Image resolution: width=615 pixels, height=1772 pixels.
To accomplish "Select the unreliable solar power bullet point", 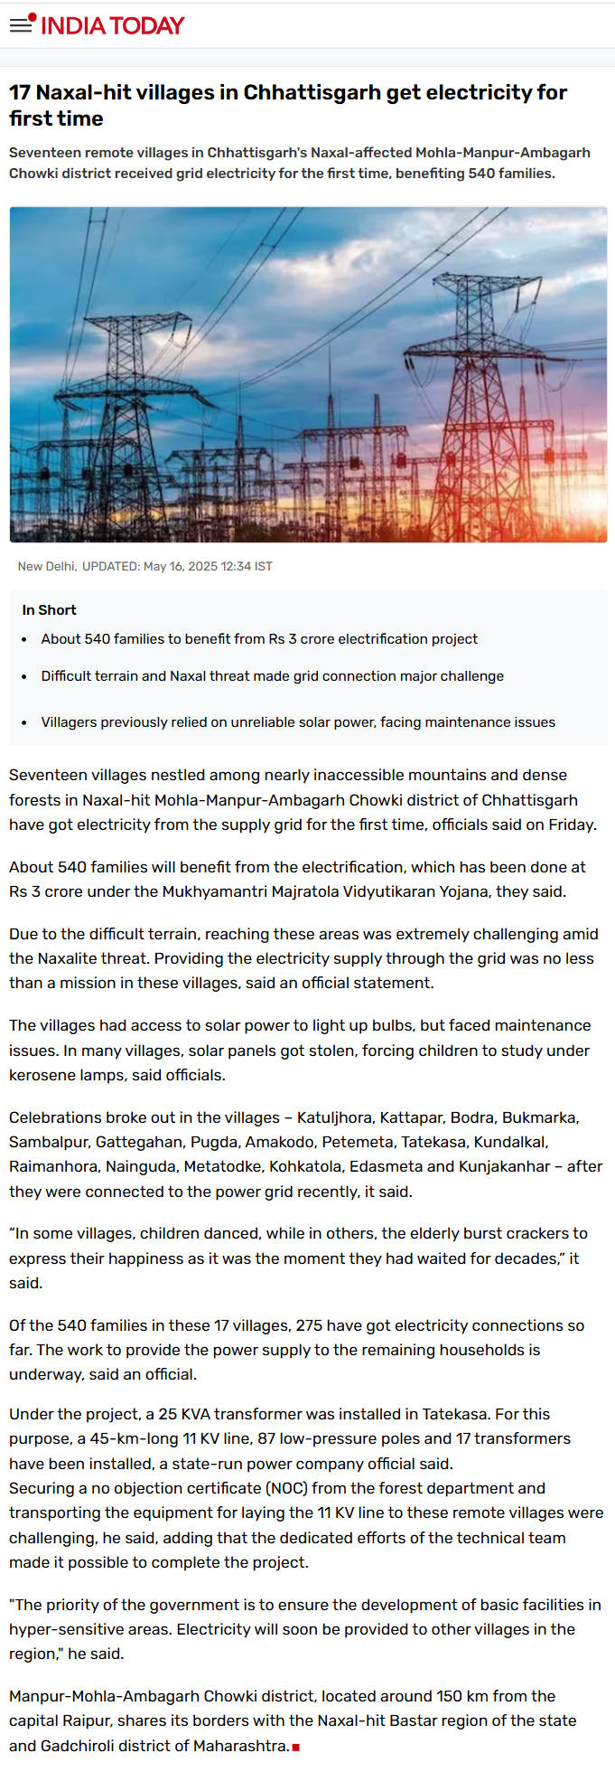I will [x=298, y=722].
